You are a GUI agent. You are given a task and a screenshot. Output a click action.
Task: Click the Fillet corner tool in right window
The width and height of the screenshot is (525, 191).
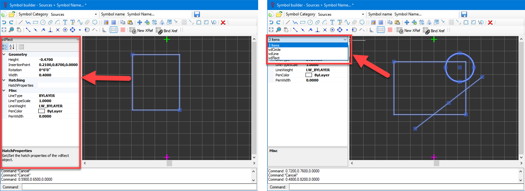(466, 22)
